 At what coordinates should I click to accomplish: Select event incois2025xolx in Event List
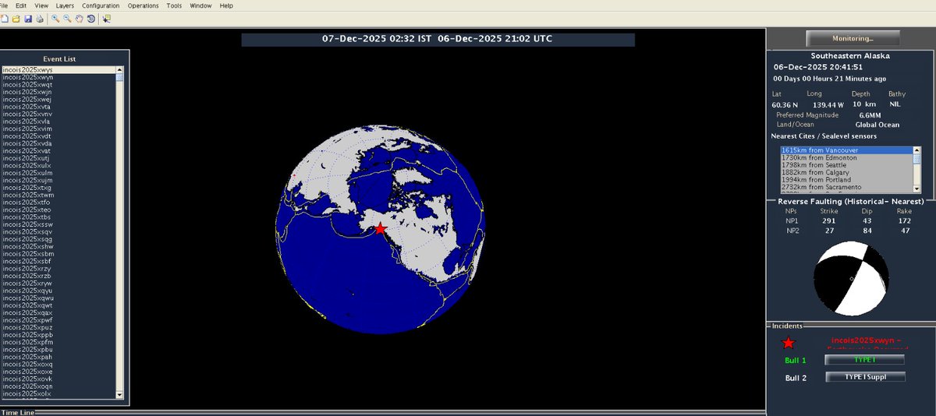click(x=58, y=393)
